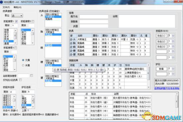Click the MHOTOOL app icon in title bar
This screenshot has height=122, width=183.
click(x=1, y=2)
